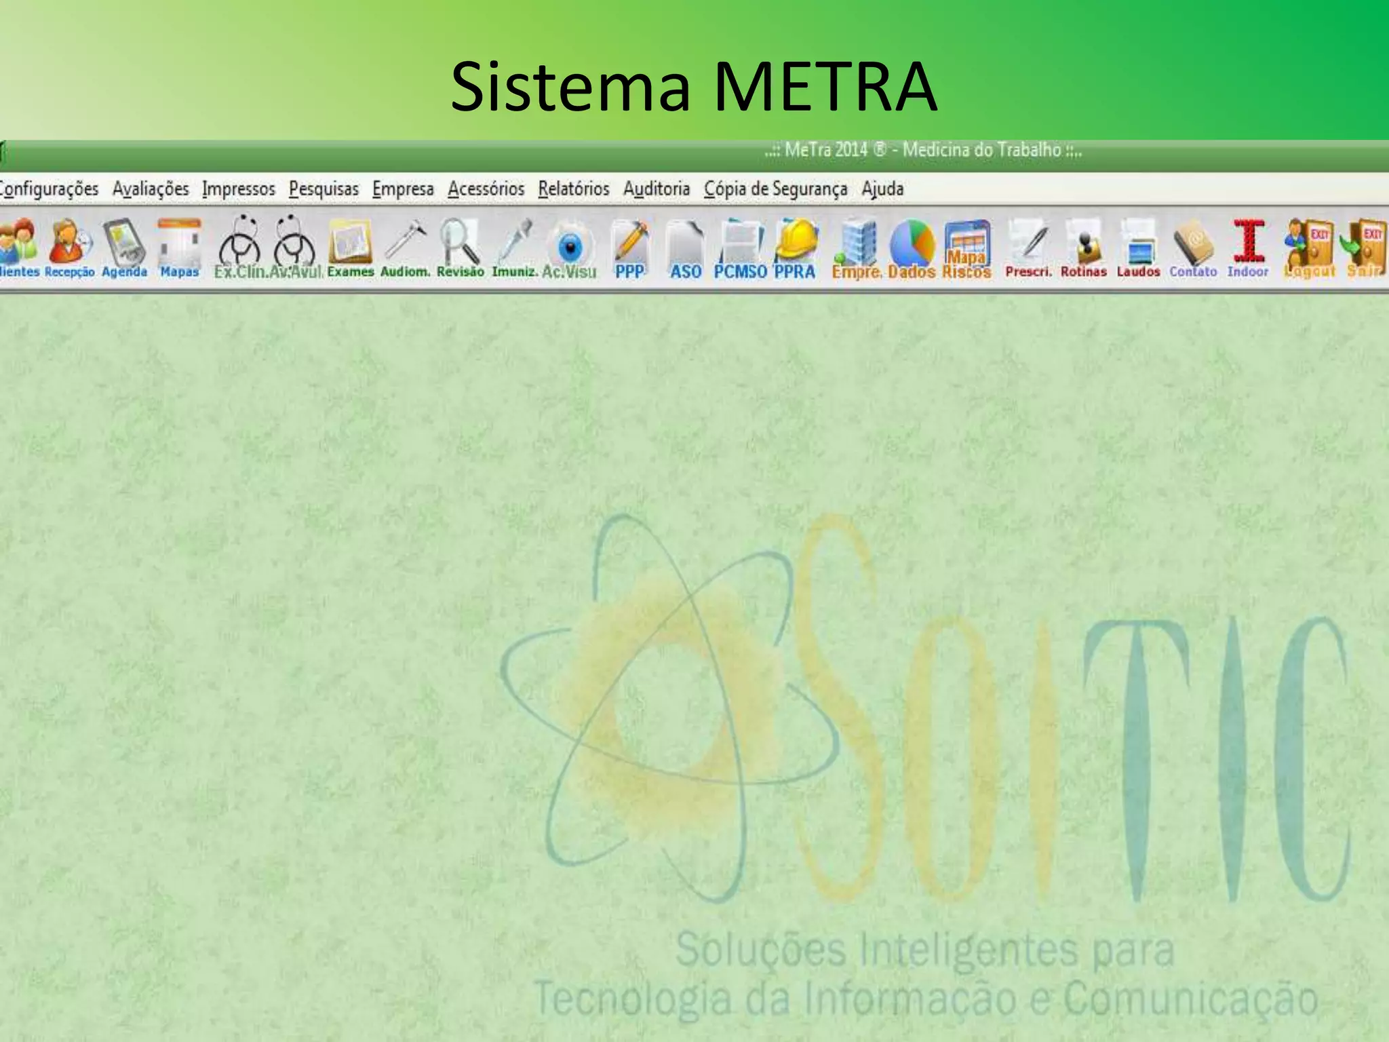Open the Pesquisas menu
This screenshot has height=1042, width=1389.
point(324,189)
